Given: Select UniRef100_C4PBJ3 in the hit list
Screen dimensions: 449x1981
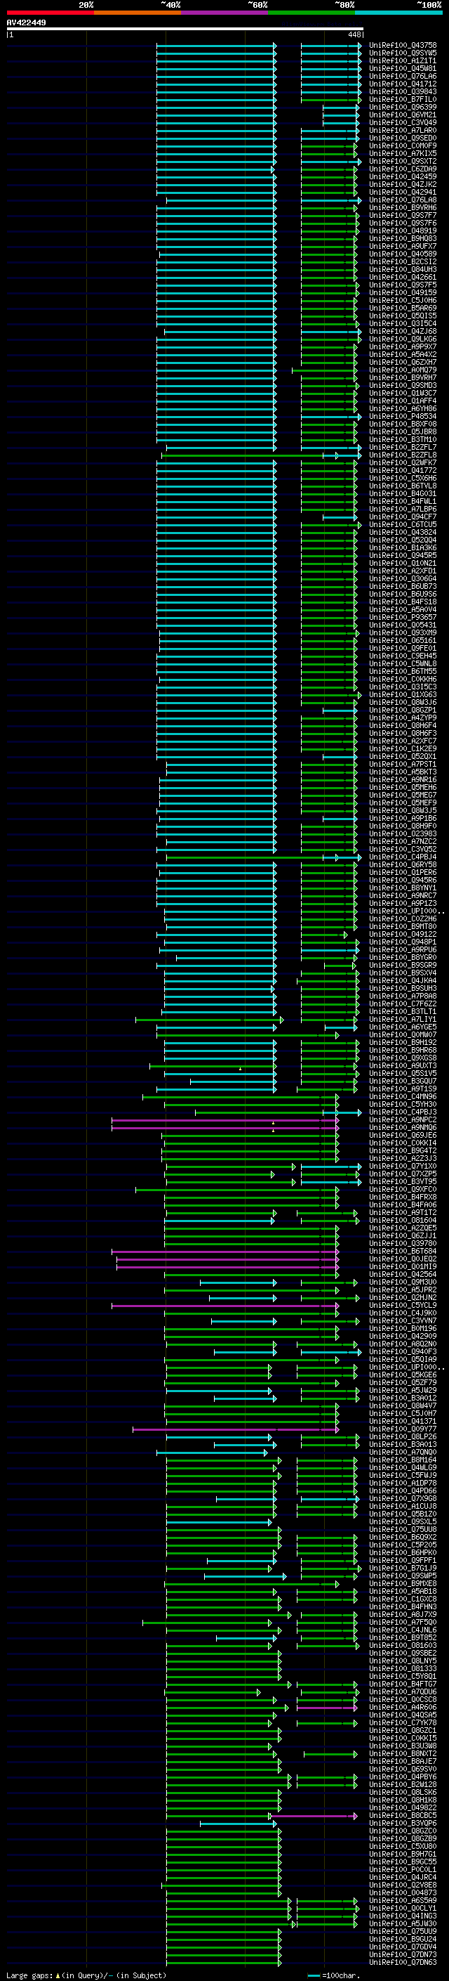Looking at the screenshot, I should (403, 1112).
